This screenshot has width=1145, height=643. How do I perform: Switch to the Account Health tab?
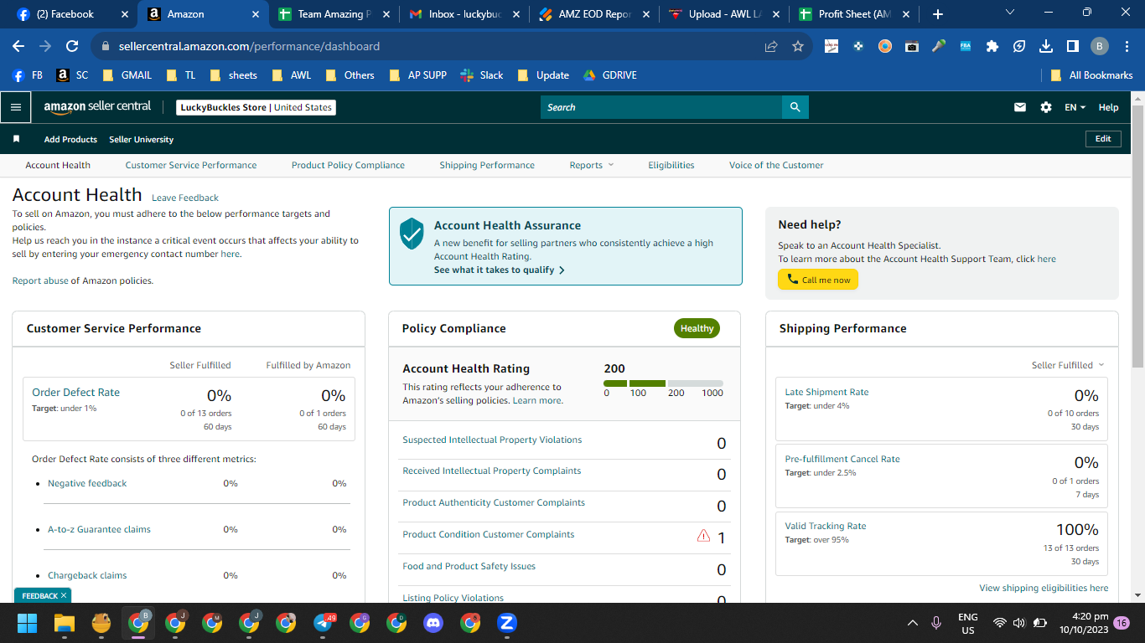click(58, 165)
